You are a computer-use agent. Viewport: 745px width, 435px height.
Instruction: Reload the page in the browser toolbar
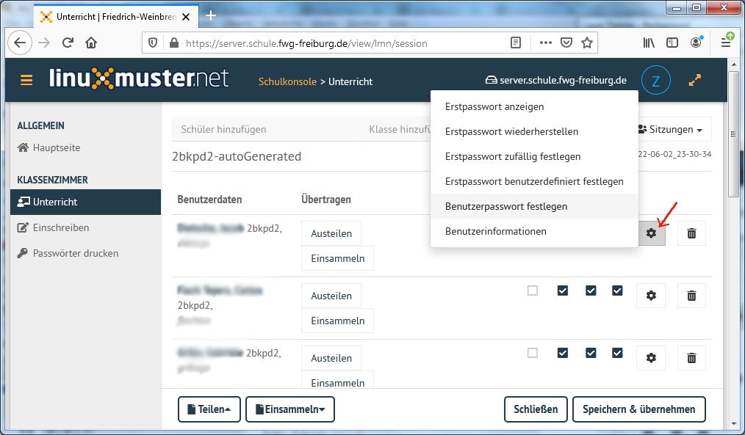click(x=68, y=43)
